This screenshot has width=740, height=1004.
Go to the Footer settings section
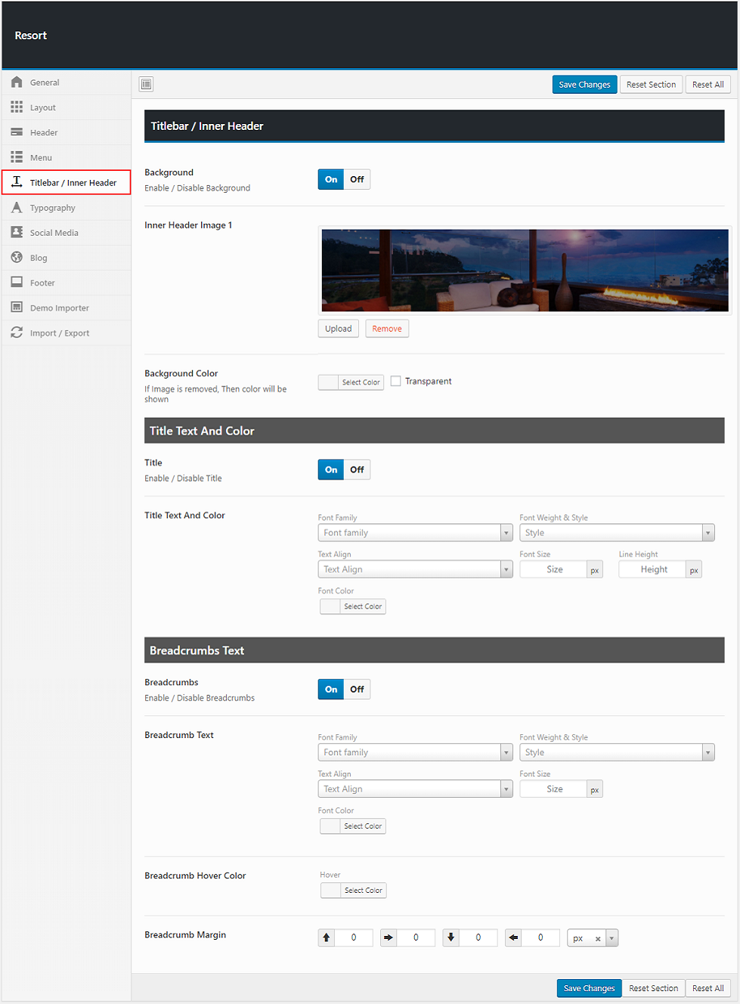click(42, 283)
